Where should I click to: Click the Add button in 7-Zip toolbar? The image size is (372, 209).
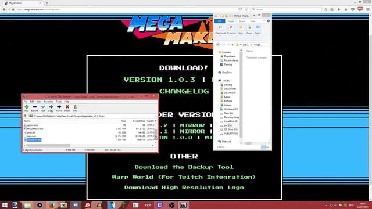(x=26, y=108)
